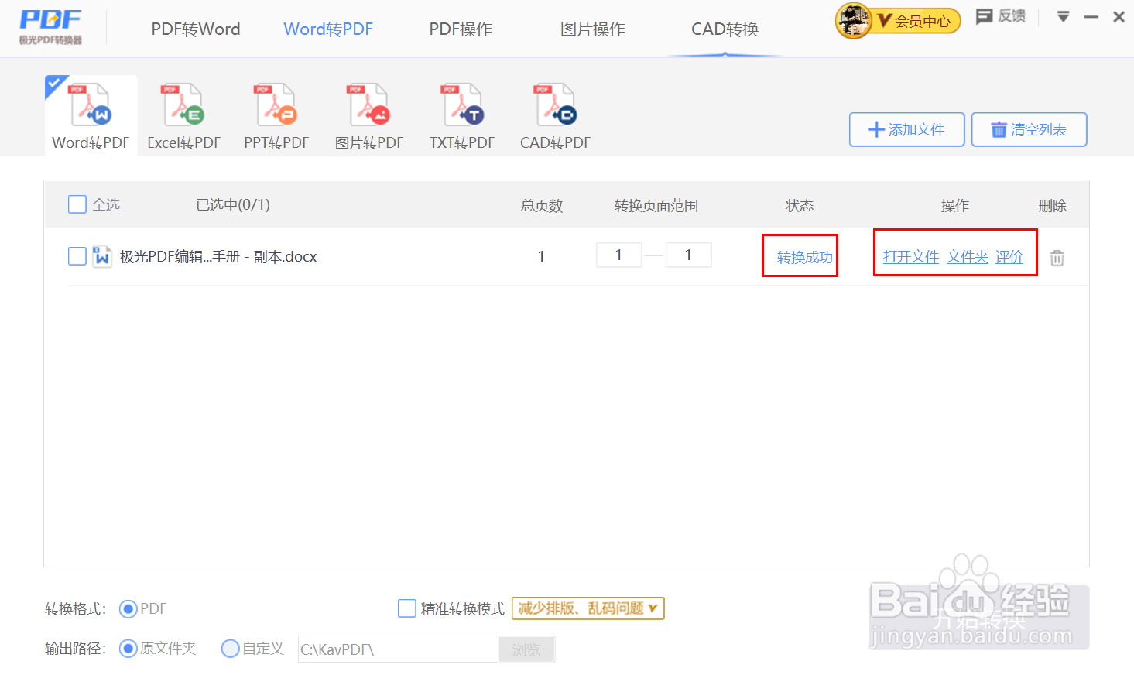1134x675 pixels.
Task: Click disabled 浏览 browse button
Action: 526,649
